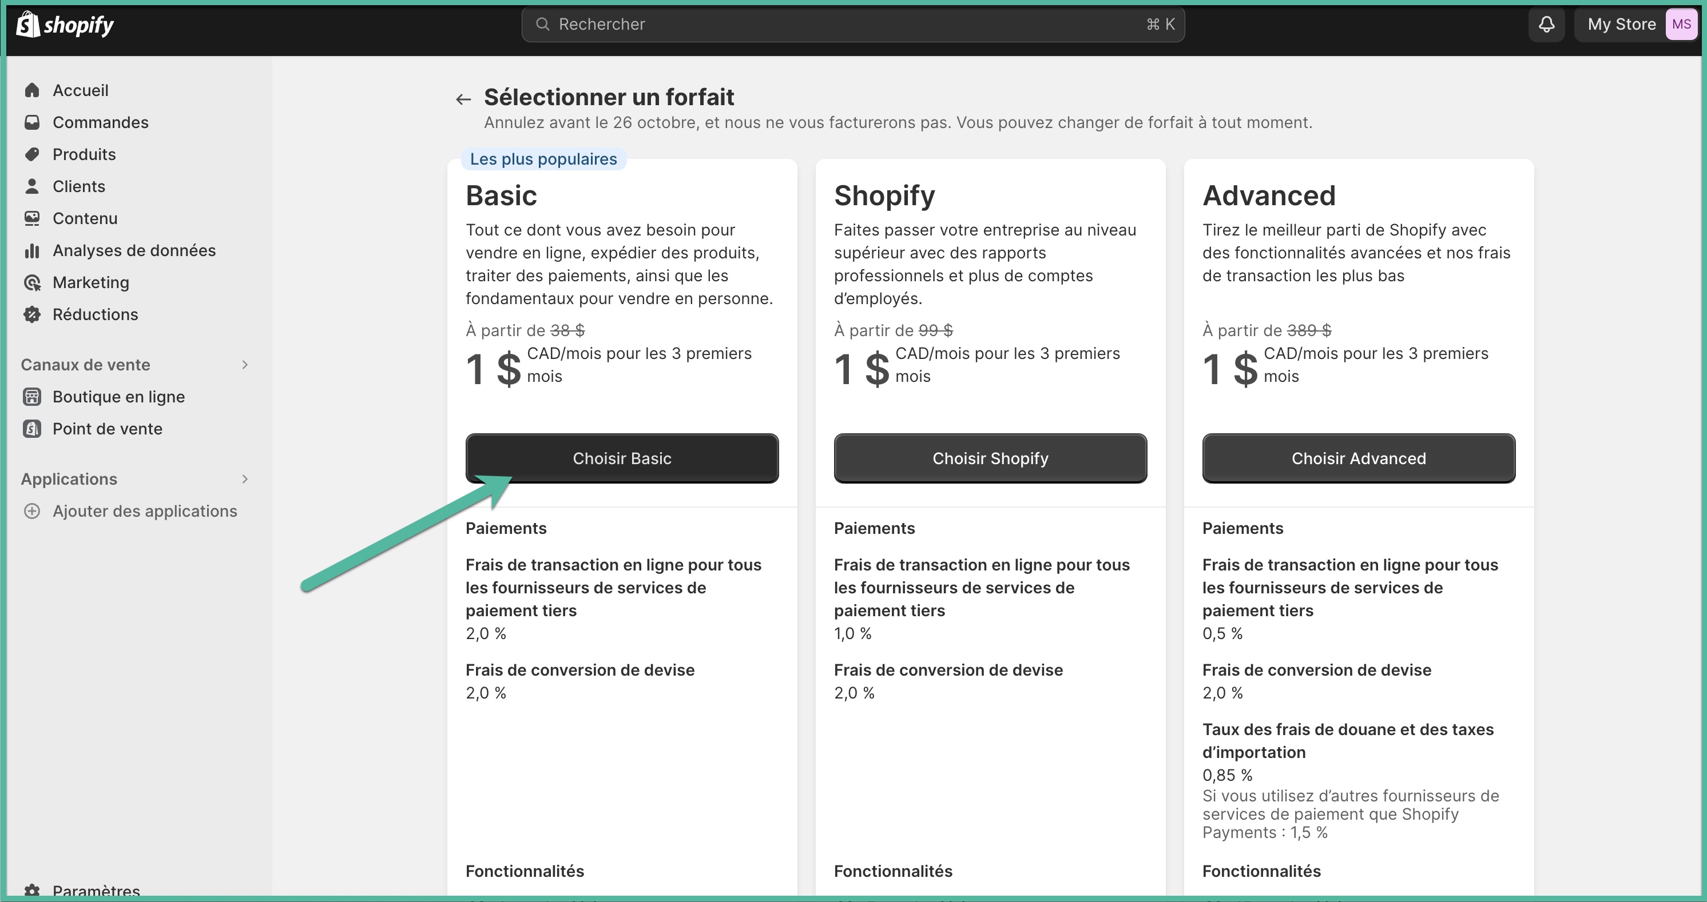Click the ⌘ K shortcut hint
Screen dimensions: 1707x902
click(1160, 25)
